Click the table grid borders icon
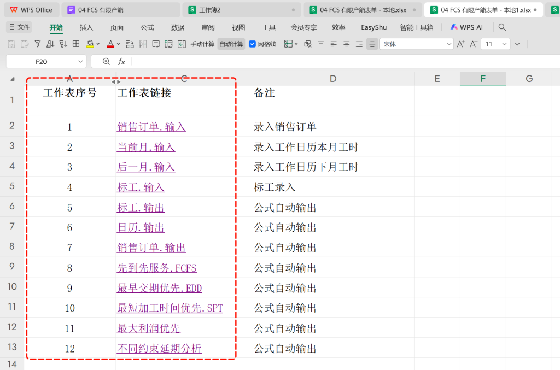 (x=76, y=44)
